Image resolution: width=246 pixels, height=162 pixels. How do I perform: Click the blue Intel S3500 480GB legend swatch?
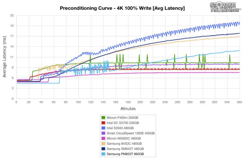tap(103, 128)
